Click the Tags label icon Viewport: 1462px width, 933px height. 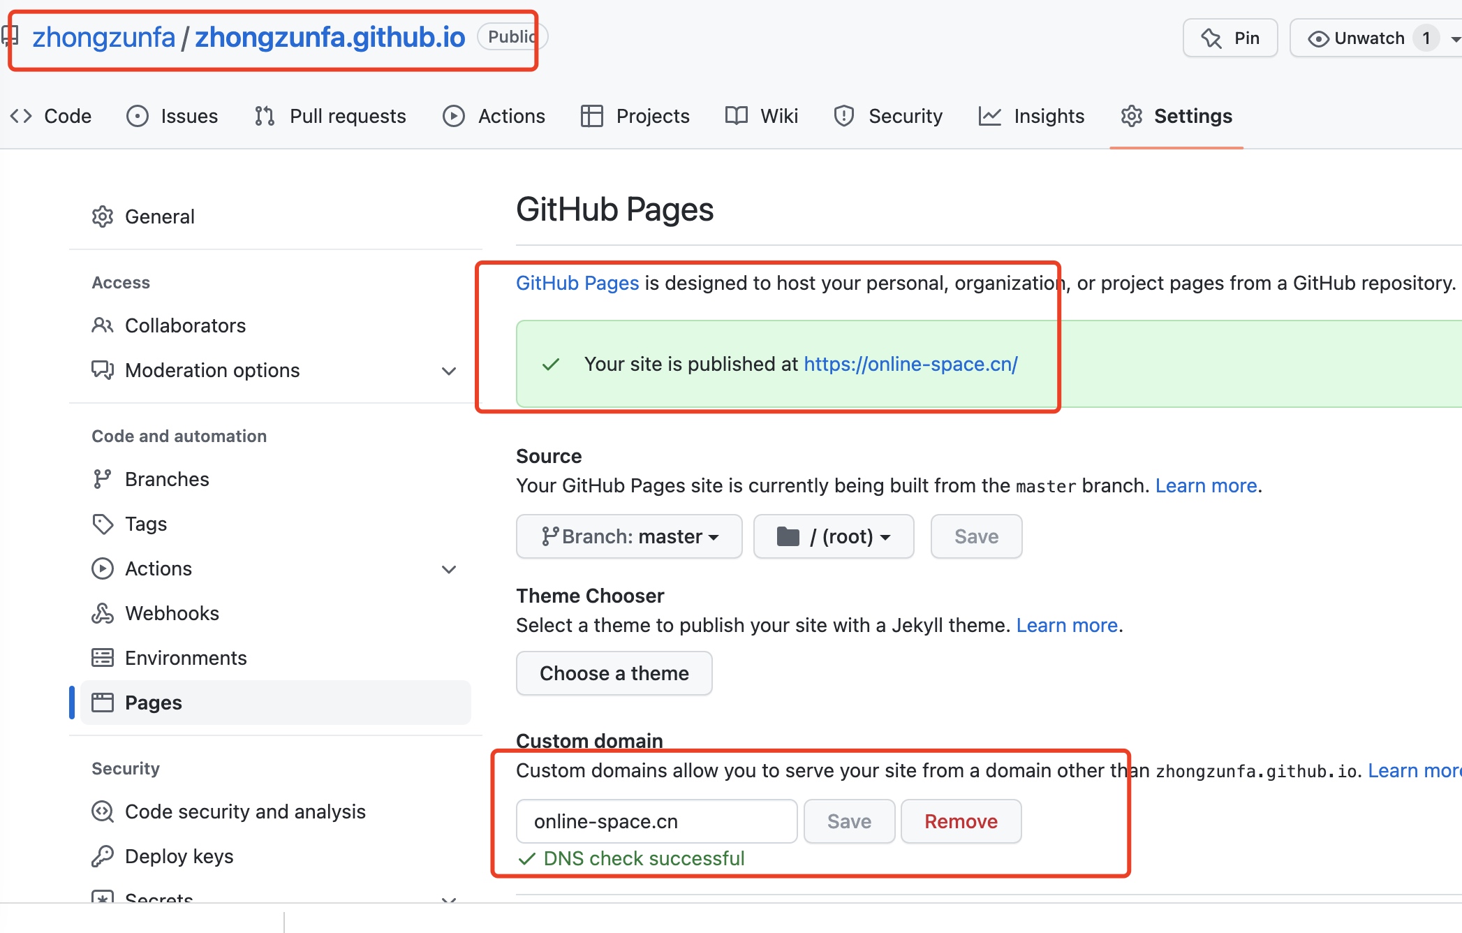point(103,524)
